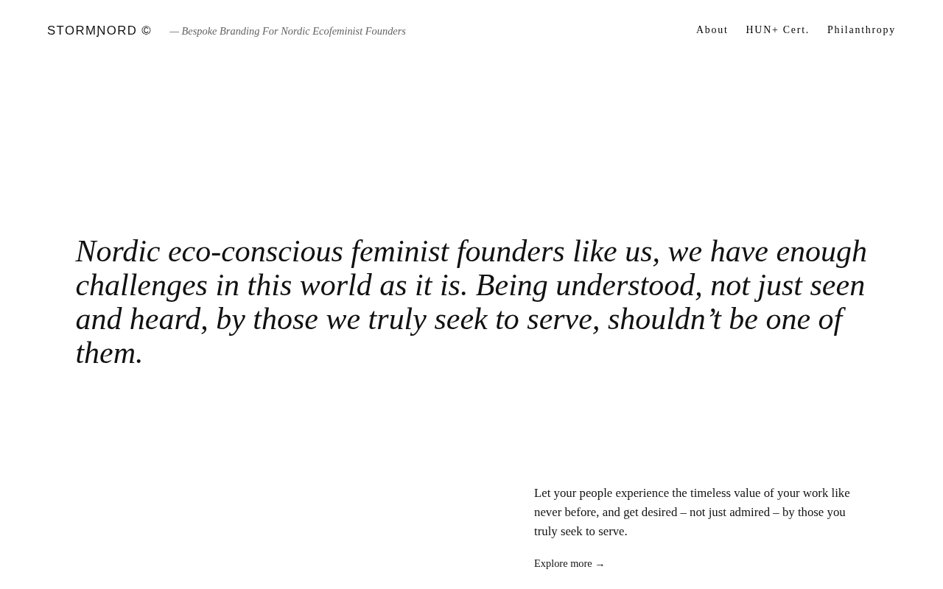Screen dimensions: 943x589
Task: Click the paragraph line starting "Let your people"
Action: [x=691, y=493]
